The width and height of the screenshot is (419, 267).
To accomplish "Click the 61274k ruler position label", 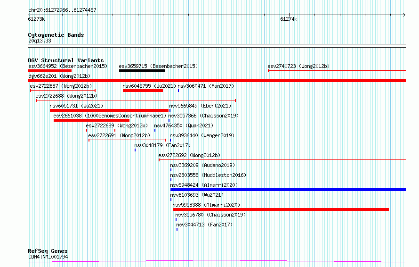I will click(289, 19).
